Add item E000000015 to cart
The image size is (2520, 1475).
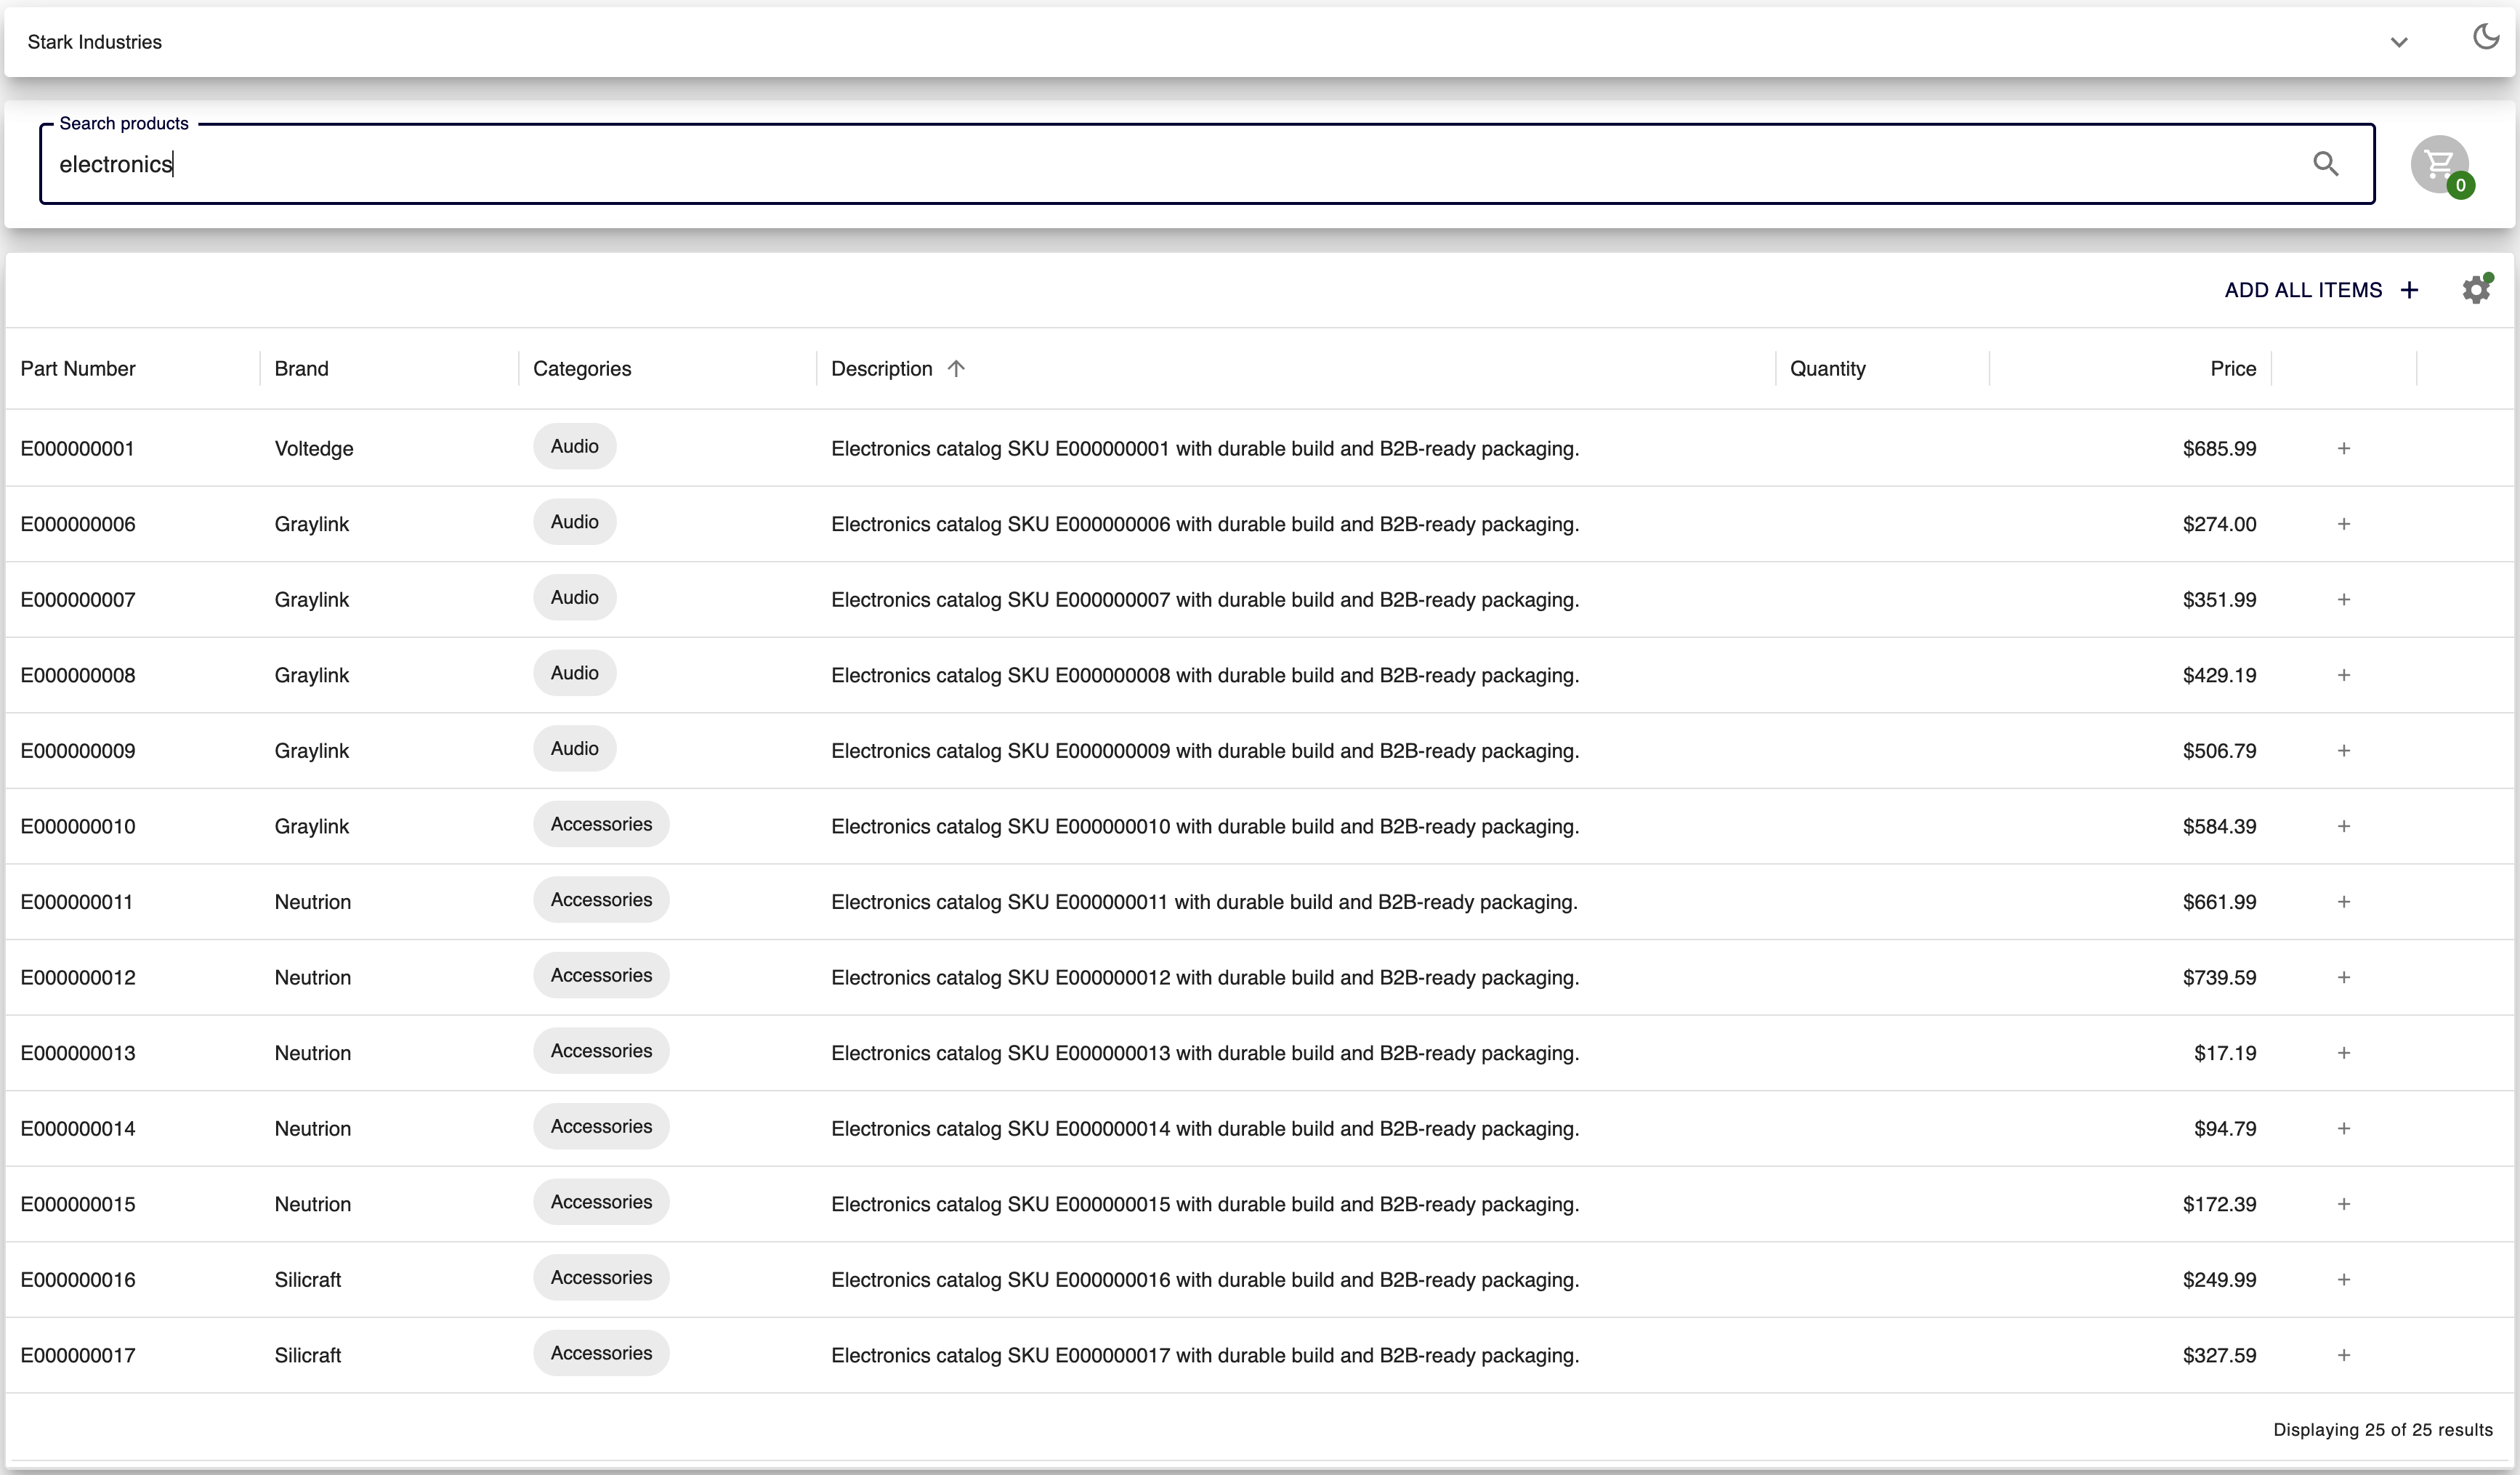(2344, 1204)
